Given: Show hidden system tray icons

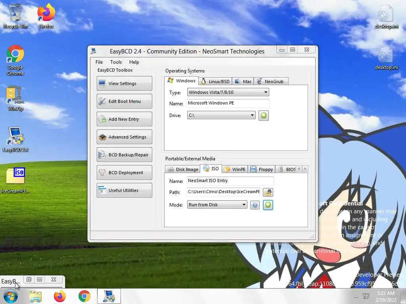Looking at the screenshot, I should (356, 297).
